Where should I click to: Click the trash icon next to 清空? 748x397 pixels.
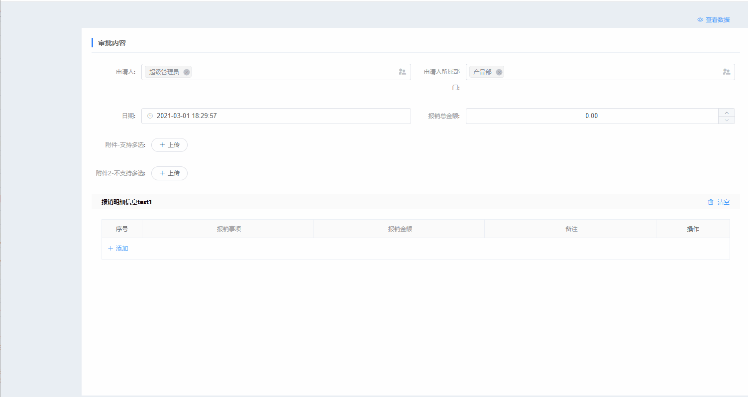click(711, 202)
